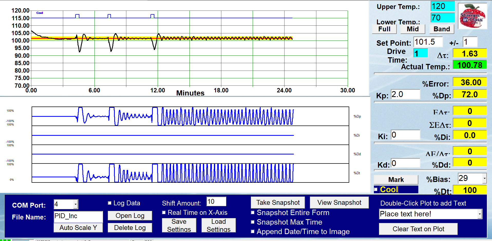Image resolution: width=492 pixels, height=241 pixels.
Task: Click Delete Log button
Action: pyautogui.click(x=130, y=228)
